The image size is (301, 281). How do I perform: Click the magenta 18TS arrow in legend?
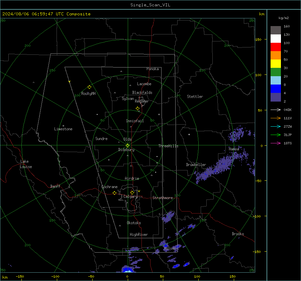(x=276, y=143)
